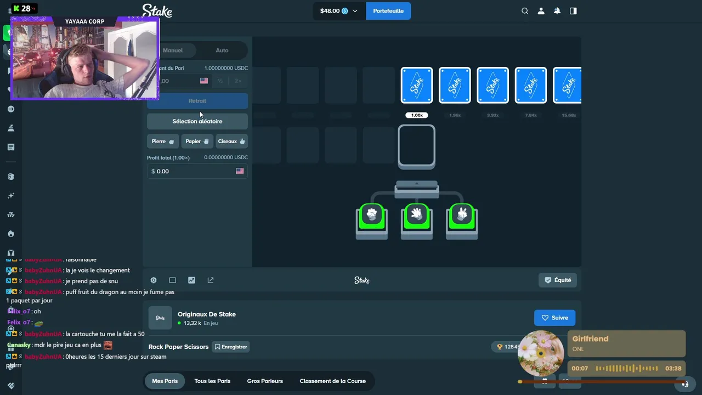Open the Équité fairness button
The width and height of the screenshot is (702, 395).
coord(558,280)
